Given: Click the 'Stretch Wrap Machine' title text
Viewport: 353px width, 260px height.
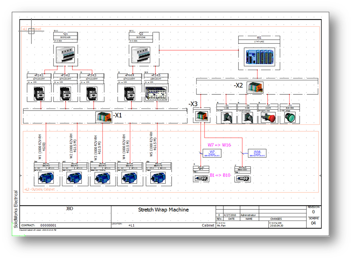Looking at the screenshot, I should [x=163, y=210].
